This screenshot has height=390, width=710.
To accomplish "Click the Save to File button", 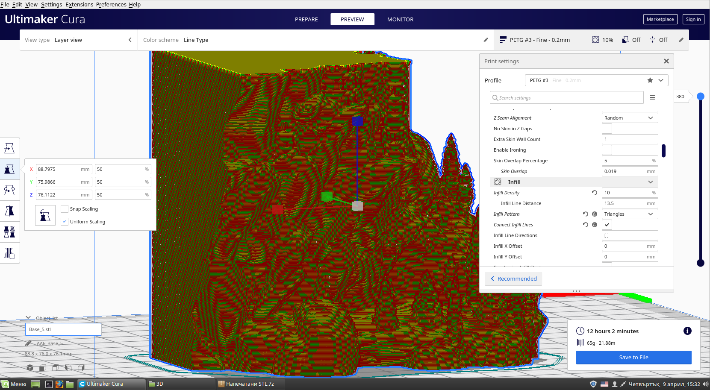I will point(633,358).
